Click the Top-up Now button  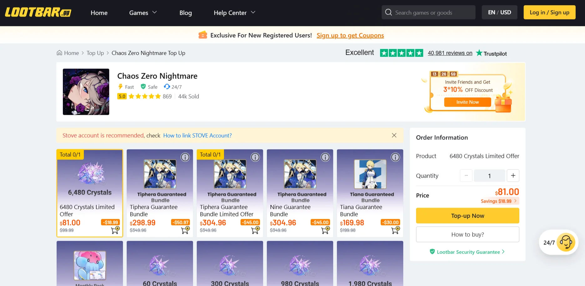tap(467, 216)
